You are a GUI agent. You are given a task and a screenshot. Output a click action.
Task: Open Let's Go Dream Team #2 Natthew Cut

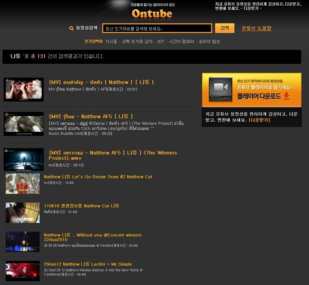tap(98, 177)
